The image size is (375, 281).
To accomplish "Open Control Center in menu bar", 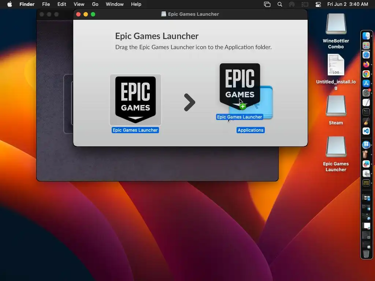I will point(318,4).
